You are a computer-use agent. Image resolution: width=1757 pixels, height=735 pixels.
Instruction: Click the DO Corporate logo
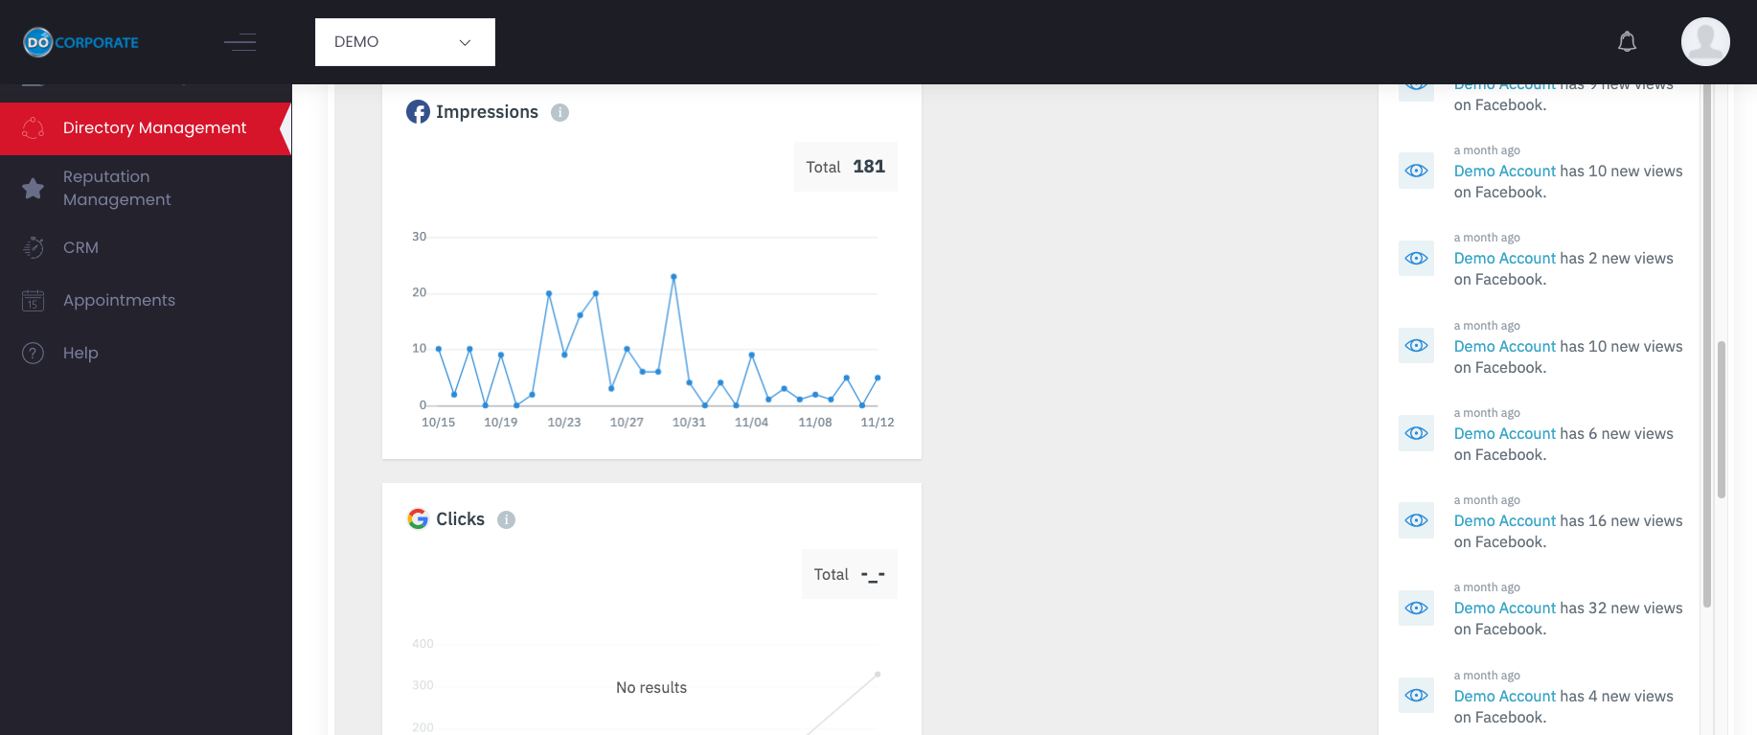click(81, 42)
